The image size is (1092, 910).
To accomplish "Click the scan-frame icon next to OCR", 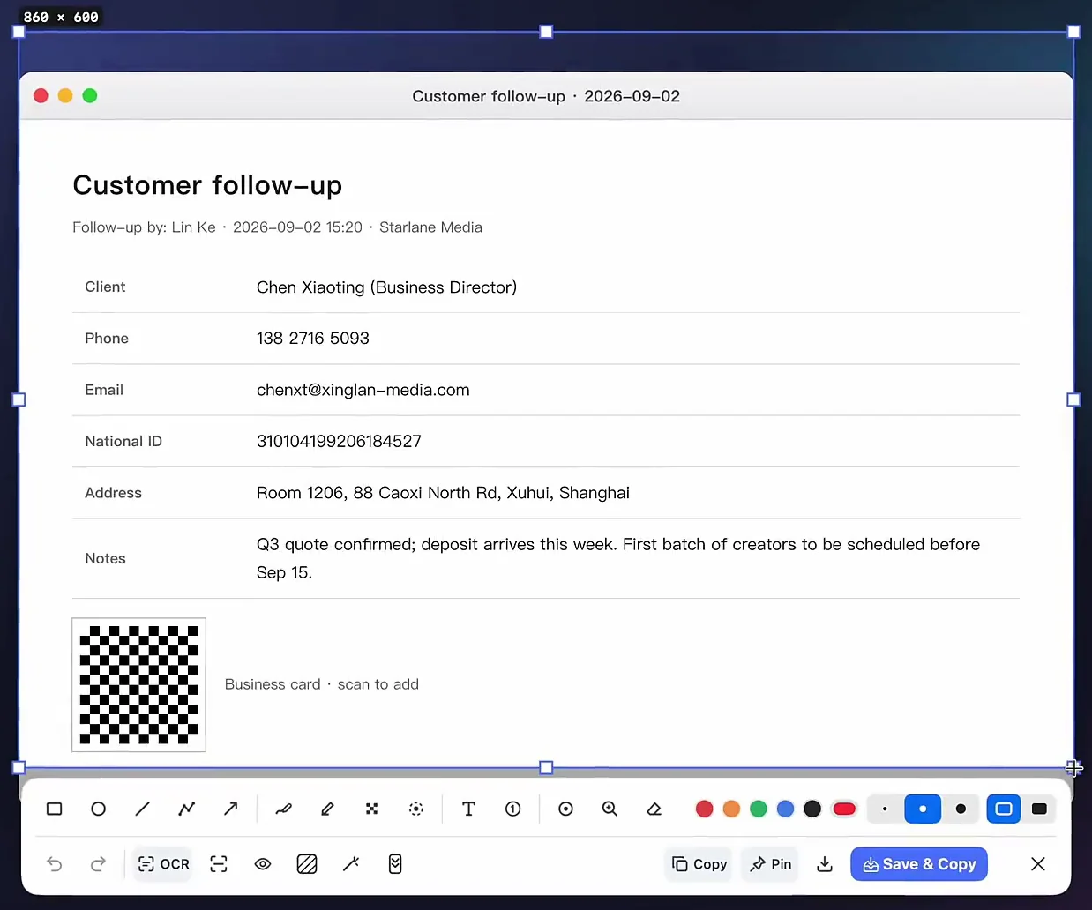I will coord(219,864).
